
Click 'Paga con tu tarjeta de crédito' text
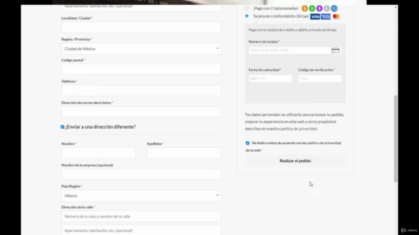click(x=293, y=30)
